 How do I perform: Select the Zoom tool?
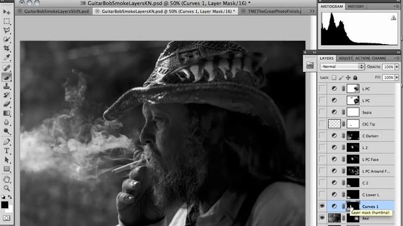tap(7, 188)
